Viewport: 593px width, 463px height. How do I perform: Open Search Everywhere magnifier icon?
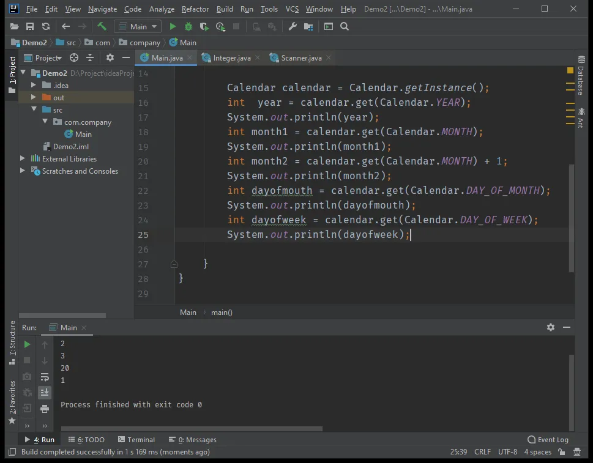345,26
